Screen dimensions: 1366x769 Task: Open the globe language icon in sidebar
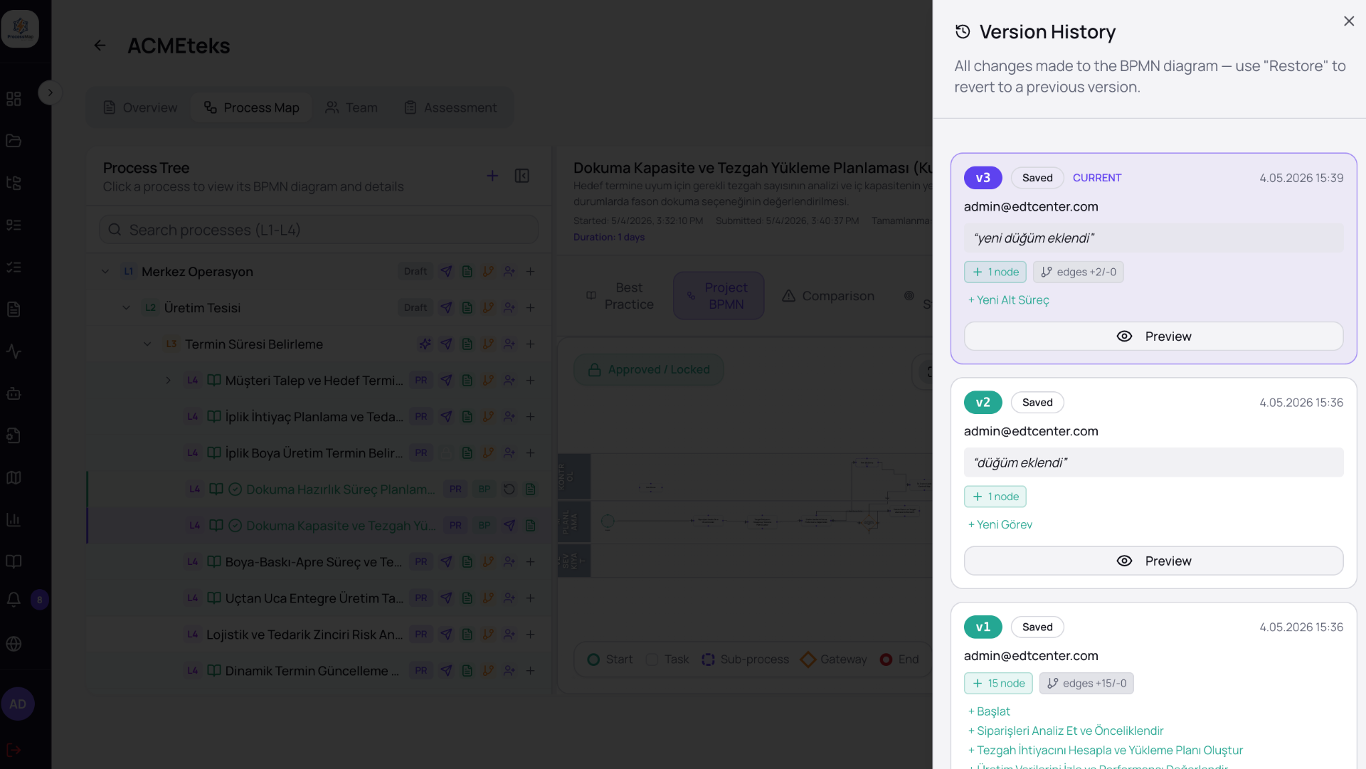pyautogui.click(x=14, y=644)
